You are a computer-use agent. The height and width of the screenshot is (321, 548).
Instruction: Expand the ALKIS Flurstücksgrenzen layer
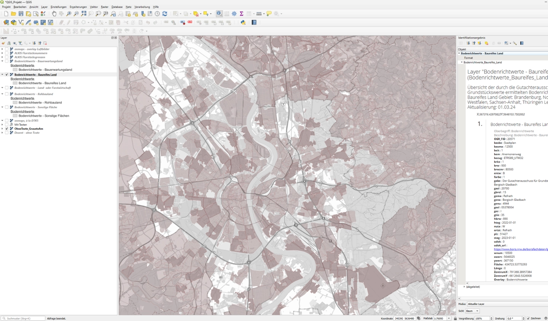click(3, 57)
